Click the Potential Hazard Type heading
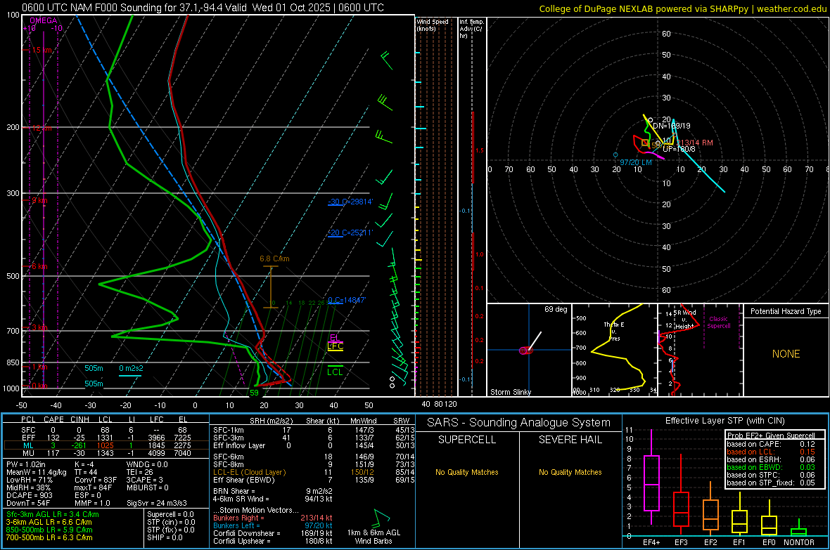 786,311
